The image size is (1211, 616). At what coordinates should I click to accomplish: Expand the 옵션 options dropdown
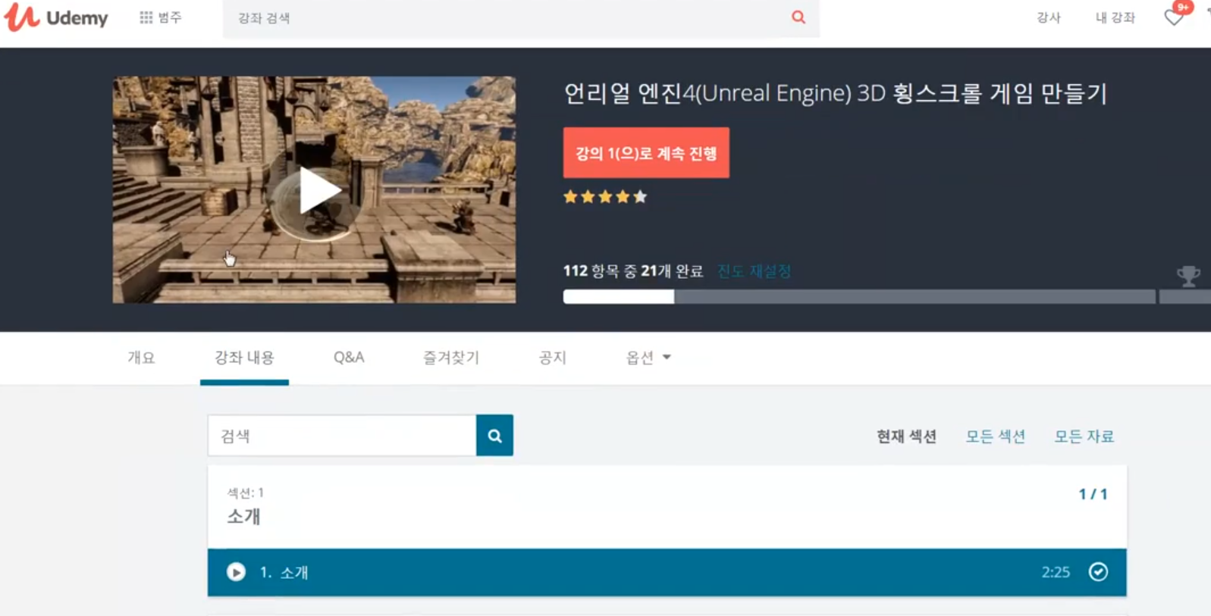648,358
